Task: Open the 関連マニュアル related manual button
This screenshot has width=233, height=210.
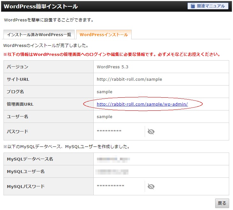Action: click(208, 6)
